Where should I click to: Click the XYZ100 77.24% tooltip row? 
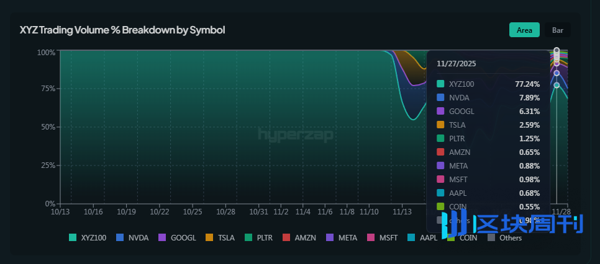[488, 84]
